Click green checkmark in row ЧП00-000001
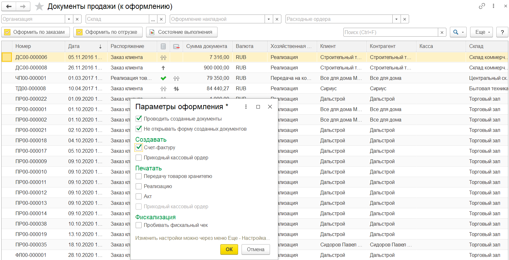The width and height of the screenshot is (509, 260). click(x=163, y=78)
